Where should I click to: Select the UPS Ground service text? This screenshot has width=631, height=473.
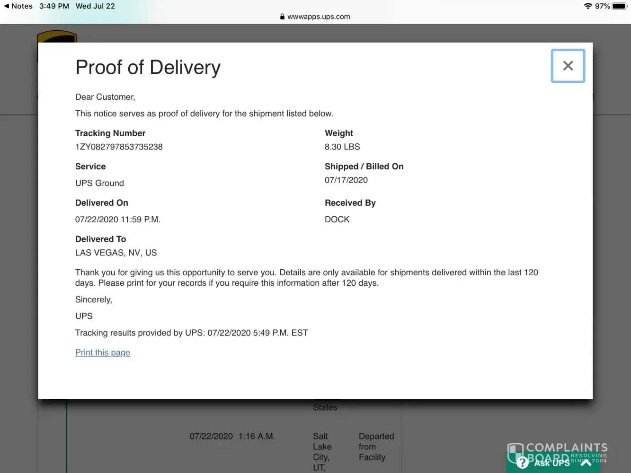click(99, 183)
